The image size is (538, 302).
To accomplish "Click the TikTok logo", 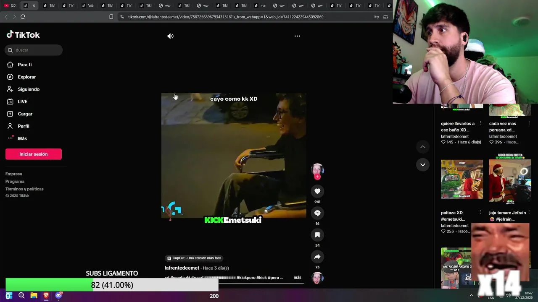I will point(23,35).
